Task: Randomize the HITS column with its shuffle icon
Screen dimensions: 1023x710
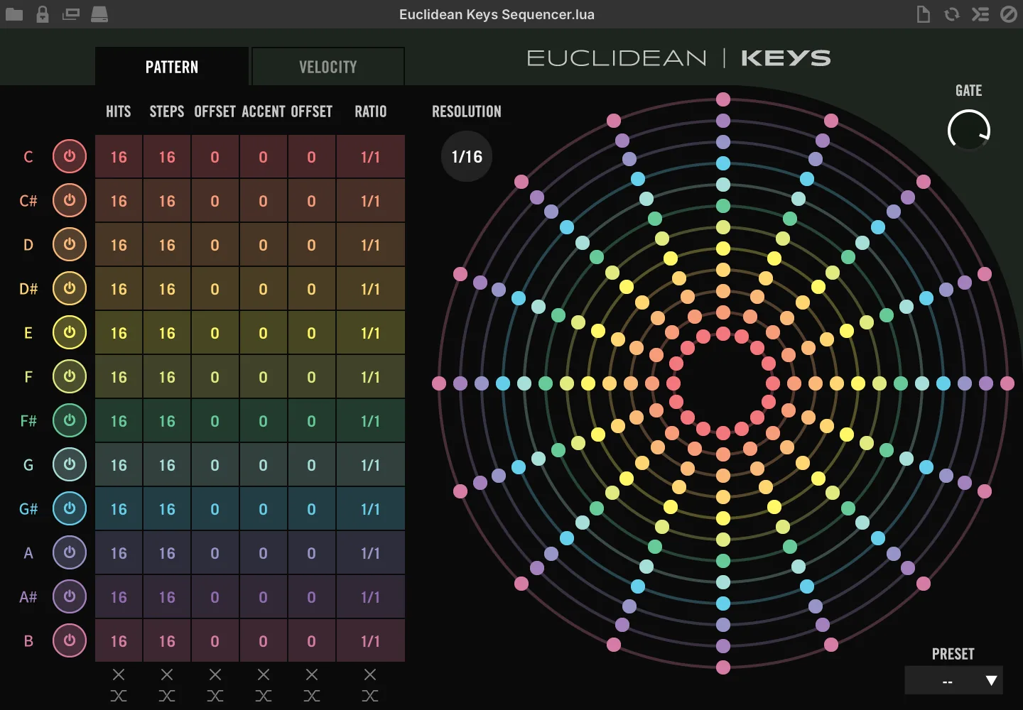Action: click(119, 696)
